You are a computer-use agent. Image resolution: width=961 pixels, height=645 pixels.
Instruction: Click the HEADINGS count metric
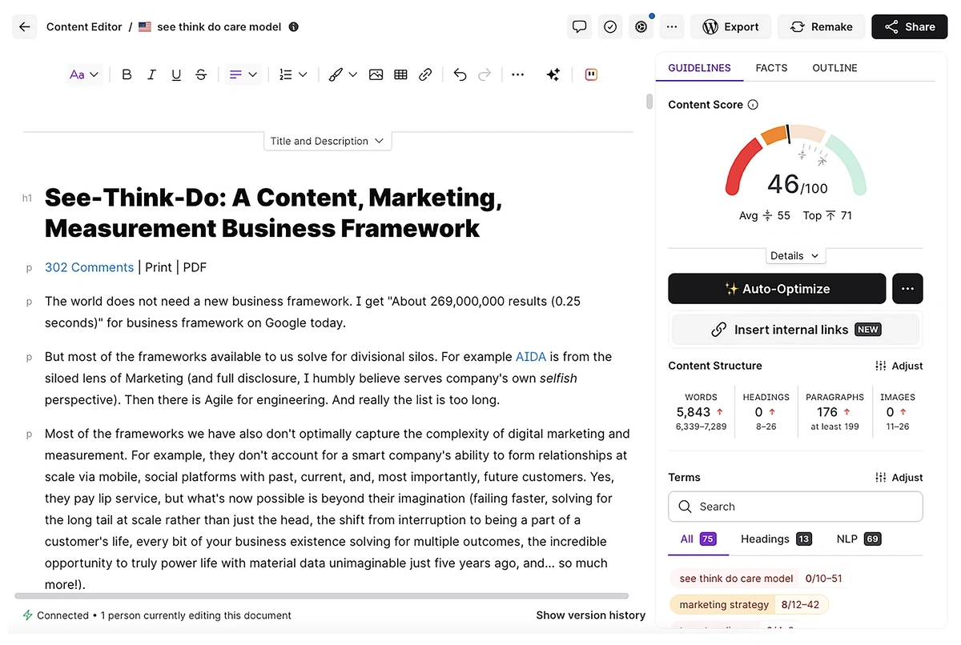(x=766, y=412)
